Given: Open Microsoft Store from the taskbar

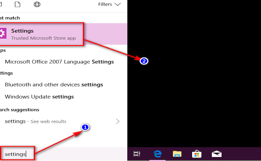Looking at the screenshot, I should 197,154.
